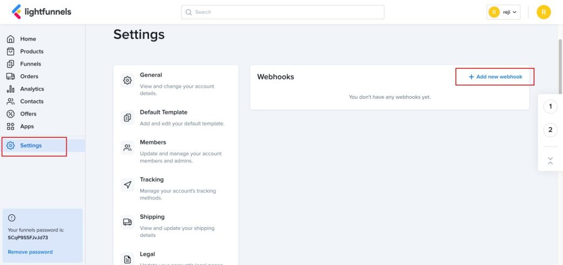Click the Settings page title

point(139,35)
